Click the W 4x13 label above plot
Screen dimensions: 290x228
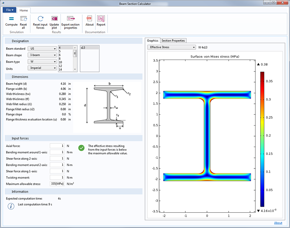[203, 48]
